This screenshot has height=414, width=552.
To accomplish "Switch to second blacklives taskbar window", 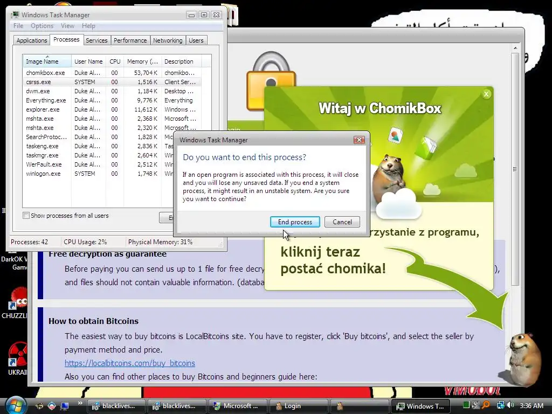I will click(176, 406).
